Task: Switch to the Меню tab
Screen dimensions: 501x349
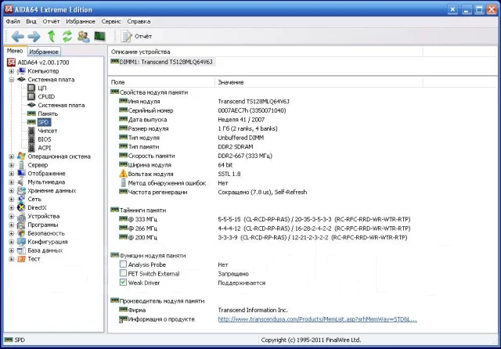Action: pos(15,51)
